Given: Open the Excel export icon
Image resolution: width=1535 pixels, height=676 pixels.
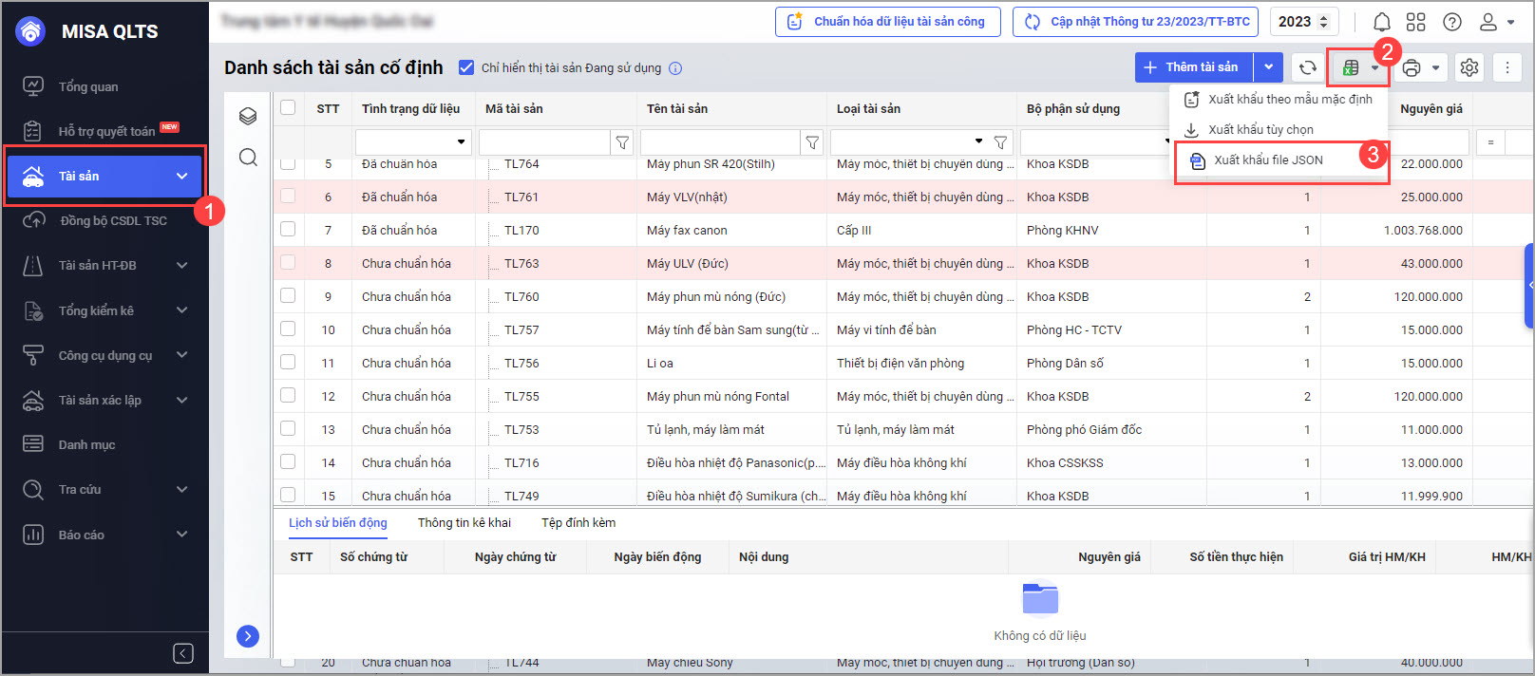Looking at the screenshot, I should tap(1351, 67).
